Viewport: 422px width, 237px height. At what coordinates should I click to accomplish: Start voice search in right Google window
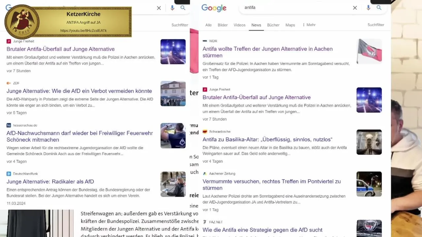pos(368,8)
